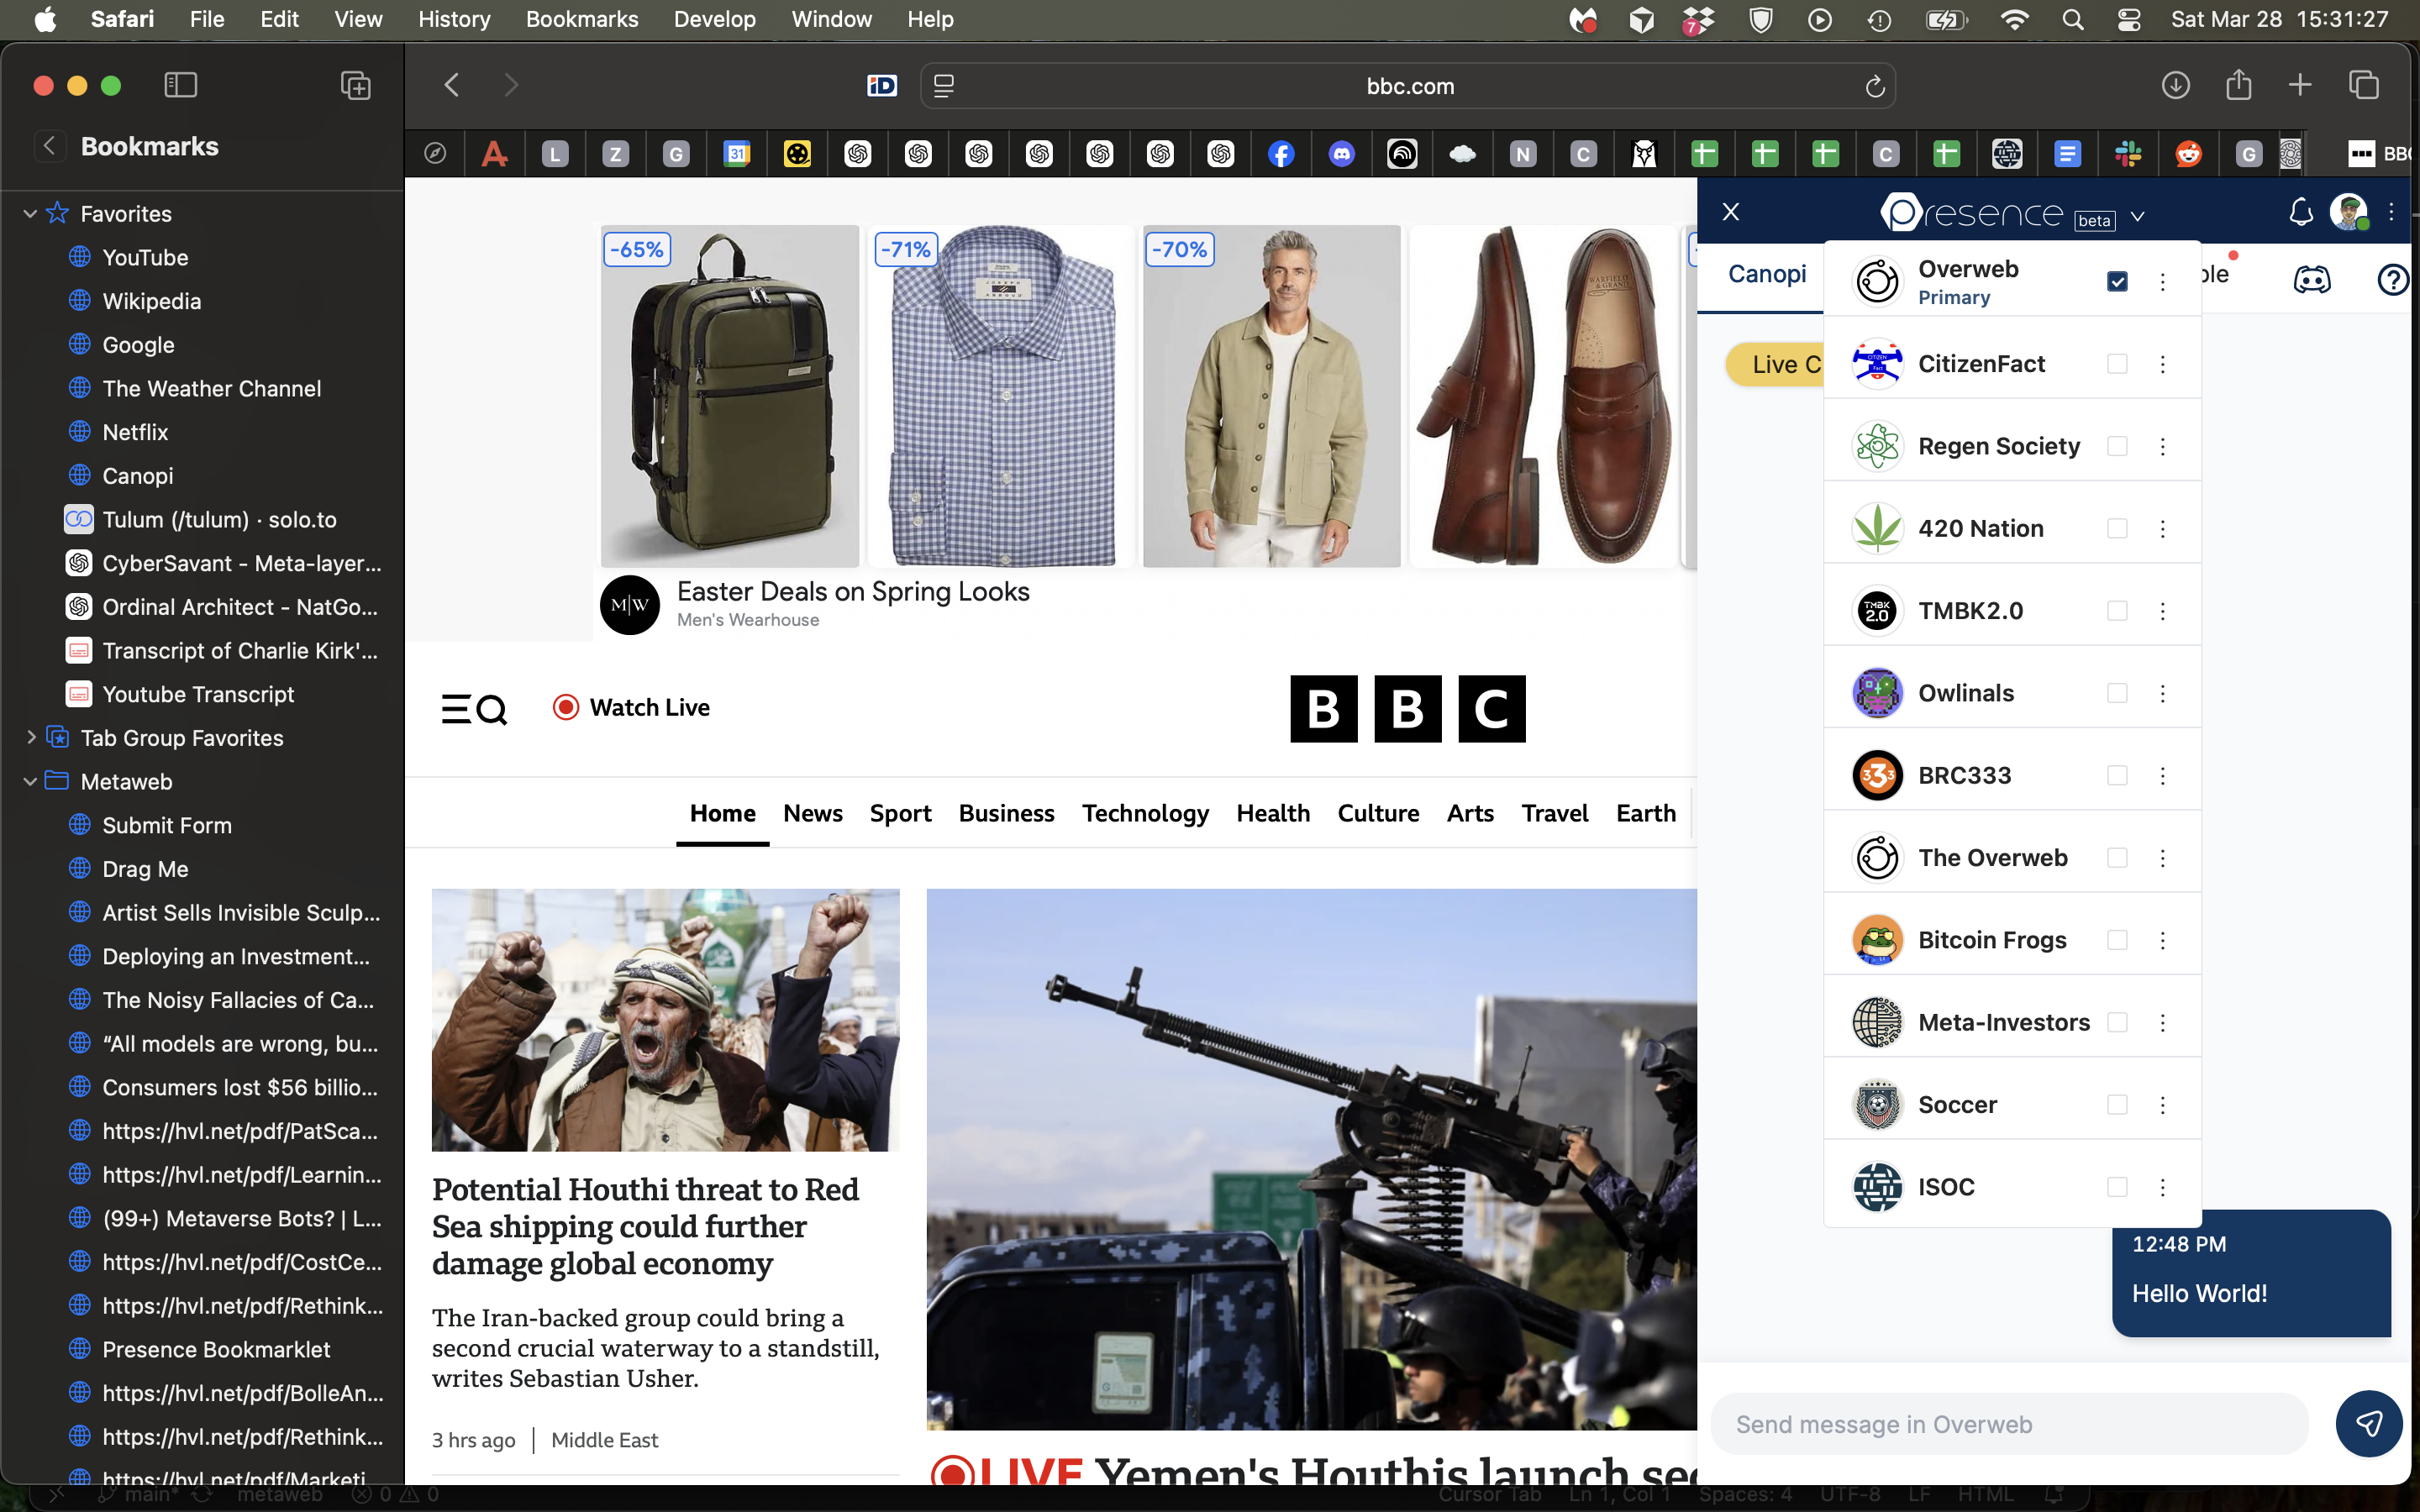Switch to the Canopi tab in Presence
This screenshot has width=2420, height=1512.
(x=1766, y=273)
